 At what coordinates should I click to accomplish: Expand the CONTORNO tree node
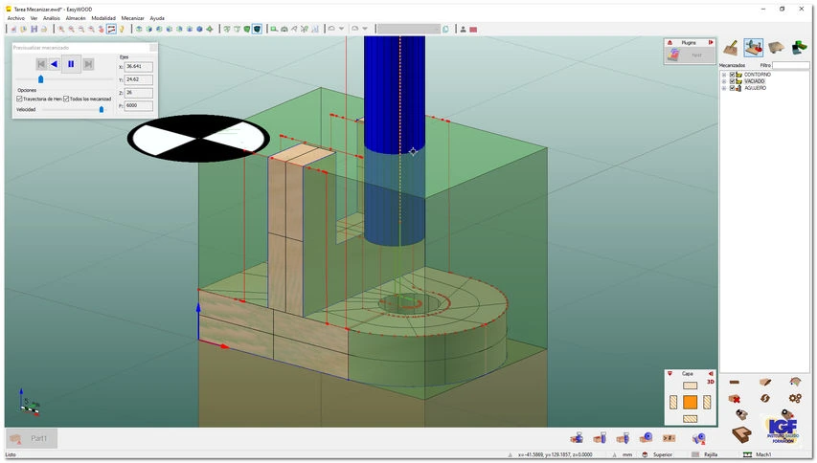[x=724, y=75]
